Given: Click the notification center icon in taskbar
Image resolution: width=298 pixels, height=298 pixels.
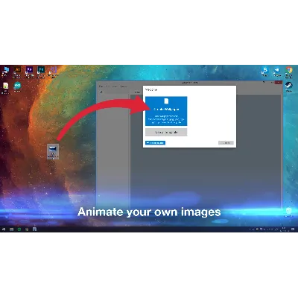Looking at the screenshot, I should [293, 229].
